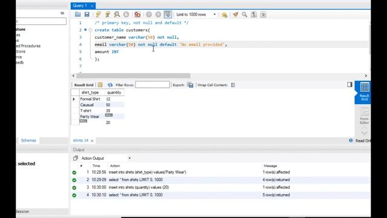Toggle the result grid view icon

pyautogui.click(x=100, y=85)
